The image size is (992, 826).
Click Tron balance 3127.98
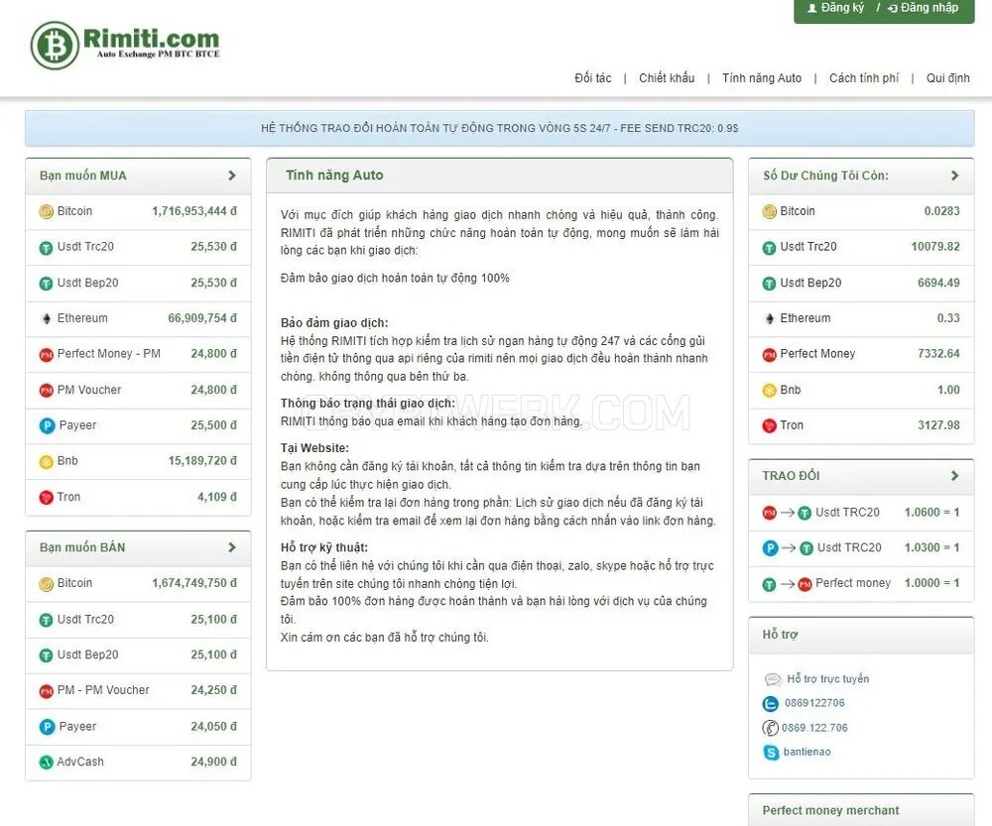pos(938,425)
